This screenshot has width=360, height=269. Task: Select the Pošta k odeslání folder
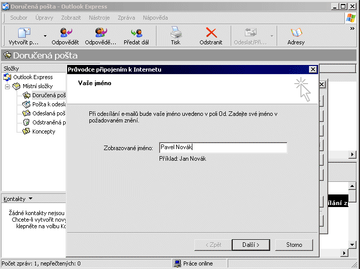click(x=49, y=104)
